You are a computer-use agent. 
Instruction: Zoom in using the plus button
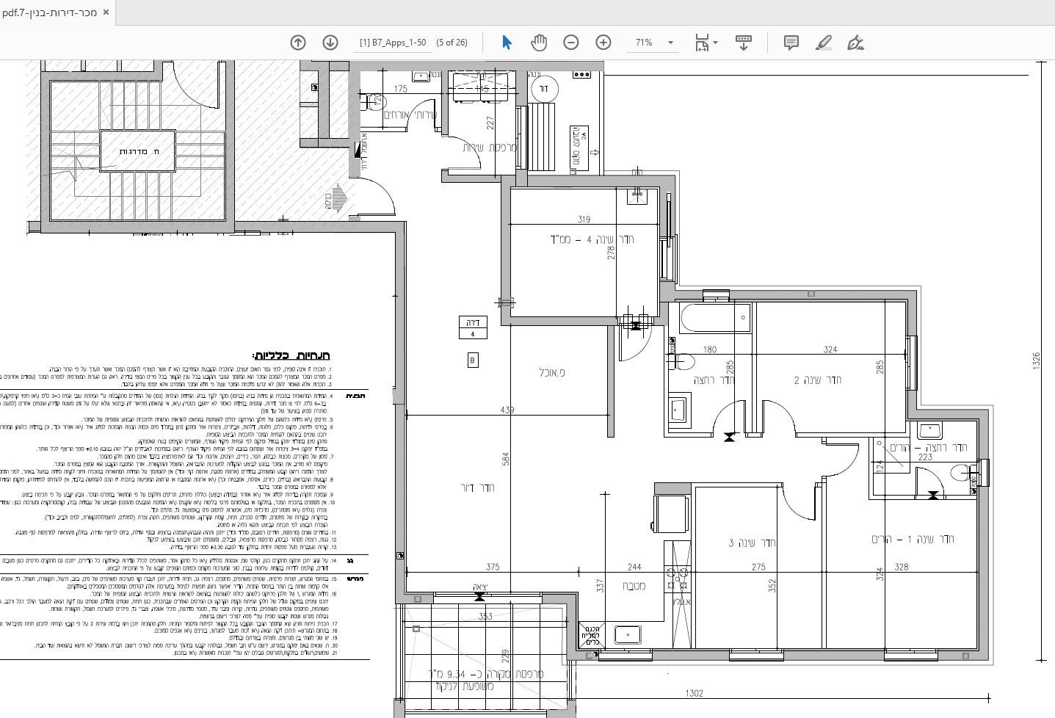pyautogui.click(x=603, y=43)
